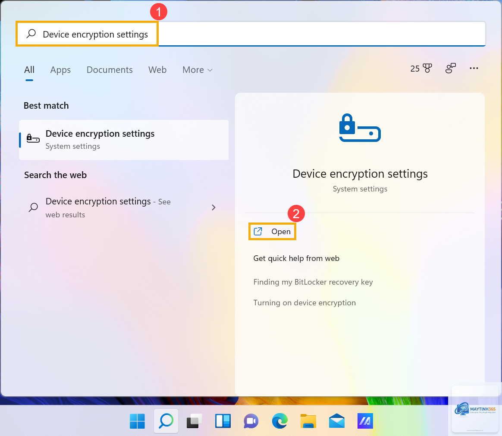The width and height of the screenshot is (502, 436).
Task: Expand the More dropdown filter
Action: click(x=197, y=70)
